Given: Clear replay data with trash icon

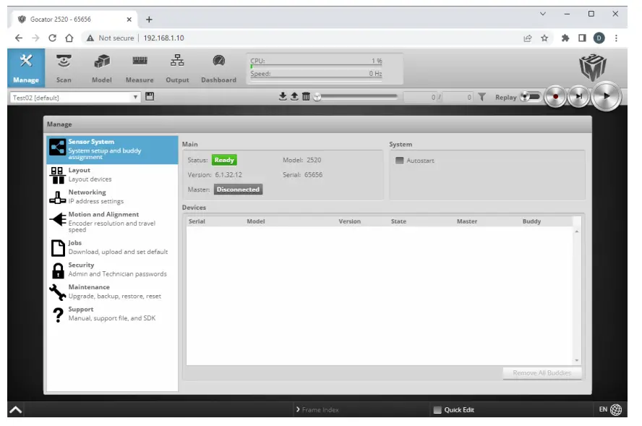Looking at the screenshot, I should (306, 97).
